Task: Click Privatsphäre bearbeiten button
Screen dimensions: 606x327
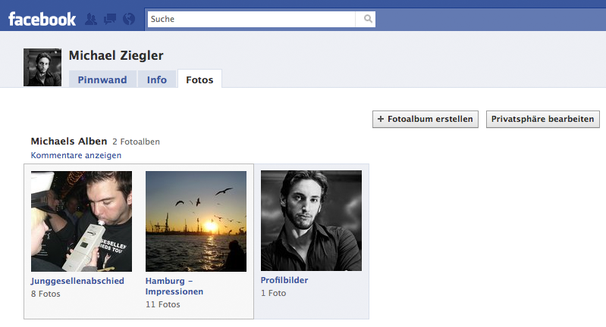Action: click(x=543, y=119)
